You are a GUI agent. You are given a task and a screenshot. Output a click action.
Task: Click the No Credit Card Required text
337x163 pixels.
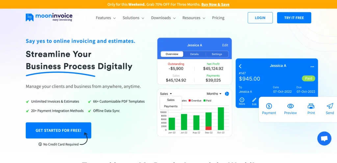[x=61, y=144]
